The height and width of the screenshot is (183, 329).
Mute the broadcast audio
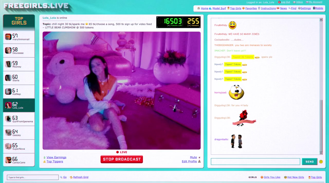click(193, 157)
